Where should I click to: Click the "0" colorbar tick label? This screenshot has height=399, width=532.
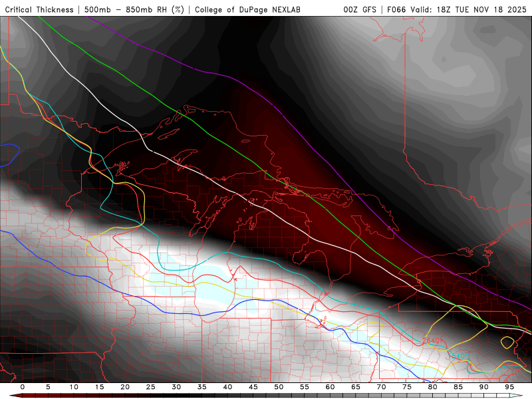[x=23, y=387]
